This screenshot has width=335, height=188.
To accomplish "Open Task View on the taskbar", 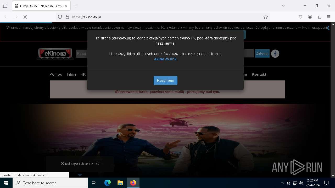I will 94,183.
